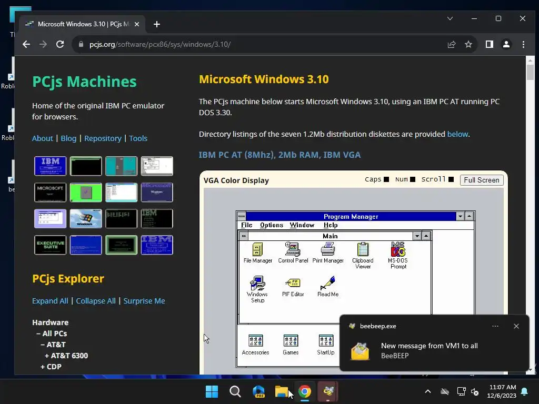
Task: Bookmark this page with the star icon
Action: [x=468, y=44]
